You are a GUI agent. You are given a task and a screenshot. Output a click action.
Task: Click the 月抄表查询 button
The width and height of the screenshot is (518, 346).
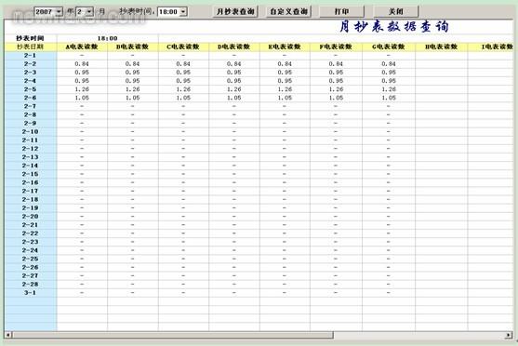point(235,11)
